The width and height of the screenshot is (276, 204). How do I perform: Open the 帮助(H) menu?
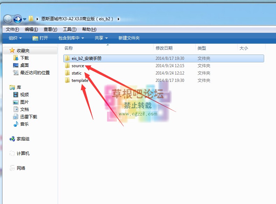click(x=89, y=29)
